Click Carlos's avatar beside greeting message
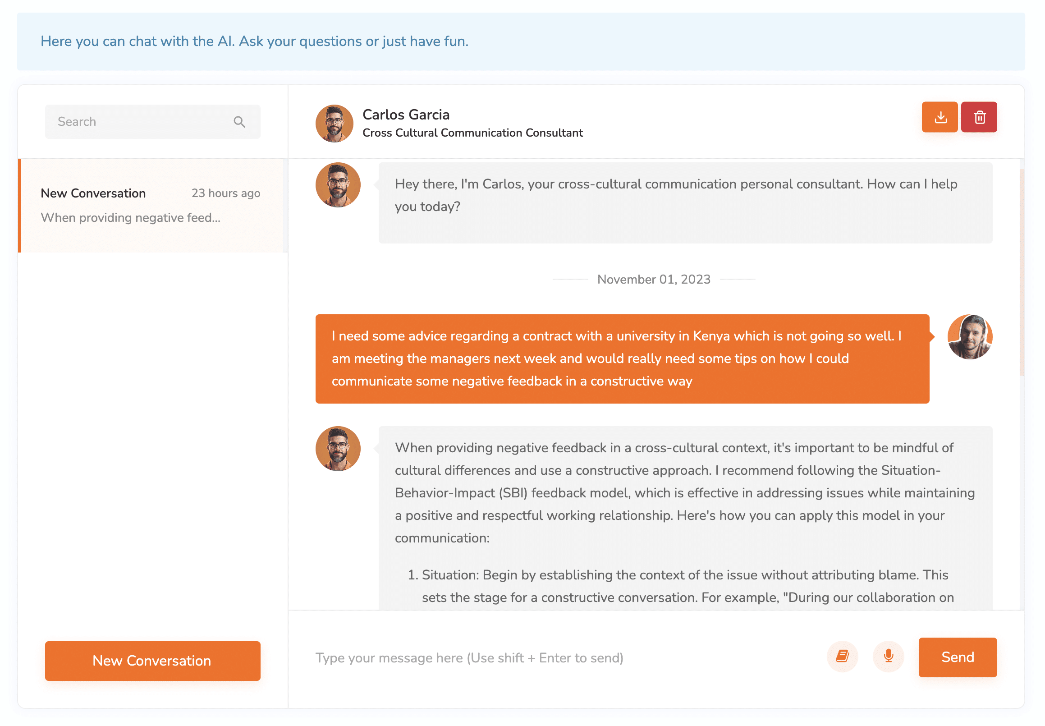The height and width of the screenshot is (726, 1045). point(338,185)
